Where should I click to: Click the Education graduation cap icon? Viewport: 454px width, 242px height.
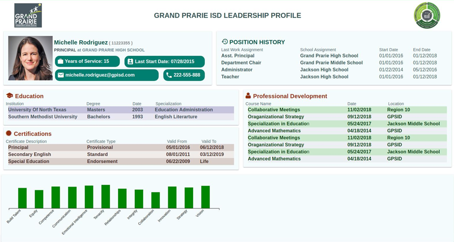coord(9,95)
